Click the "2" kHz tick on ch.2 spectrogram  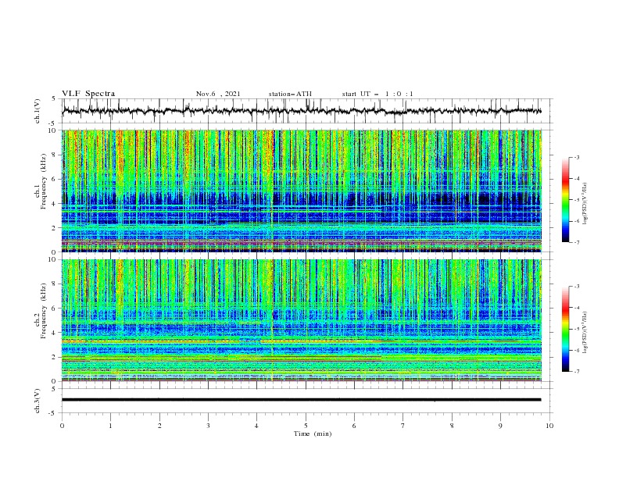pyautogui.click(x=55, y=357)
